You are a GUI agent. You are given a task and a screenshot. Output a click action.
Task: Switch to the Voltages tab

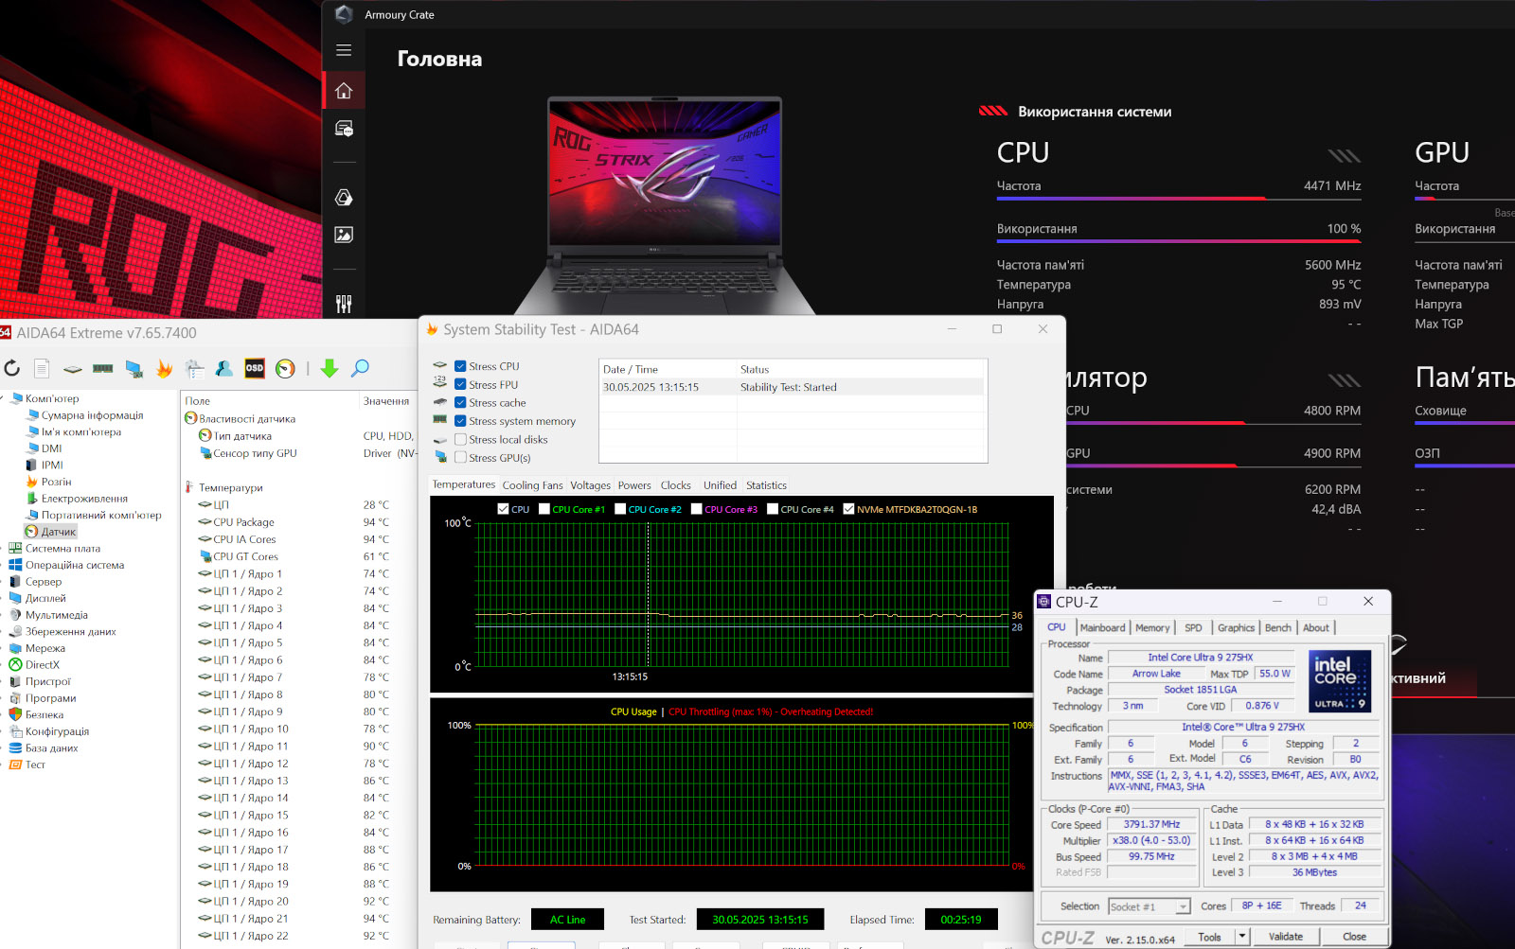tap(590, 485)
